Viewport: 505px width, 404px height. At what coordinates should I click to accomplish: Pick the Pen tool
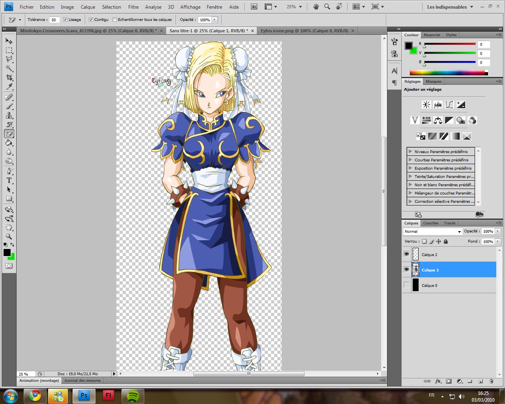point(9,171)
